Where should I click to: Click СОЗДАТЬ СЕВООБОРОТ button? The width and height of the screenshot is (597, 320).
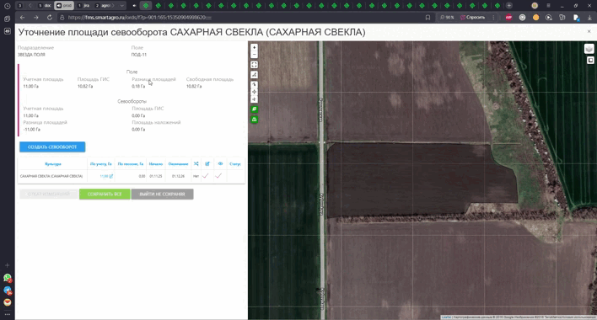tap(52, 147)
